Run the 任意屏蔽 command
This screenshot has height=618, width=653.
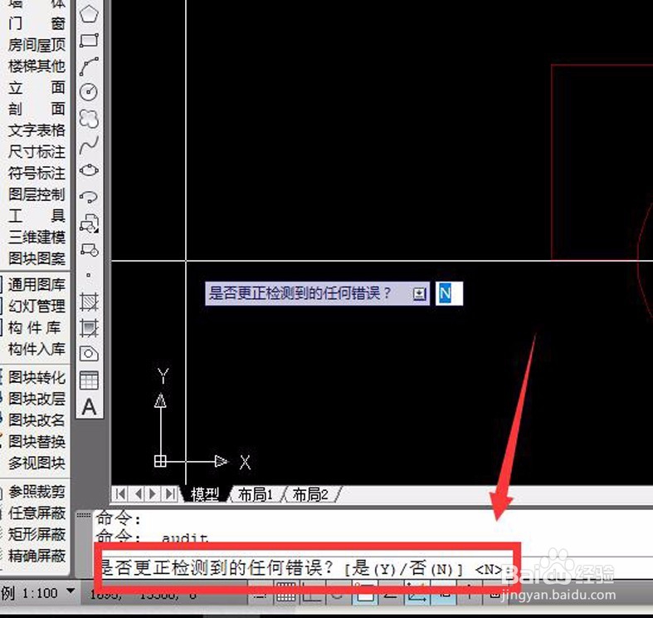coord(37,513)
